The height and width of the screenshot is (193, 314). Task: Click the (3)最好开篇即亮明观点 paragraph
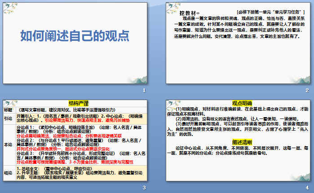point(238,129)
